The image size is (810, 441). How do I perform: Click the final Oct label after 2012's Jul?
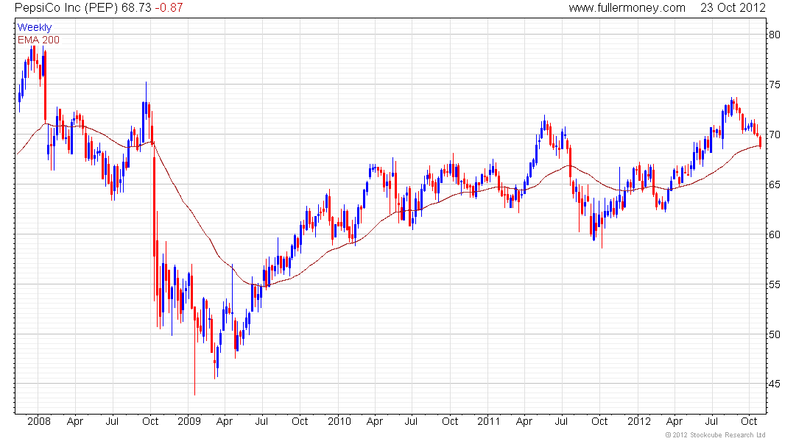point(749,421)
